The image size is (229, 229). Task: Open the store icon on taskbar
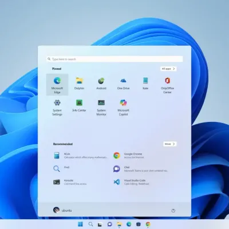coord(139,224)
